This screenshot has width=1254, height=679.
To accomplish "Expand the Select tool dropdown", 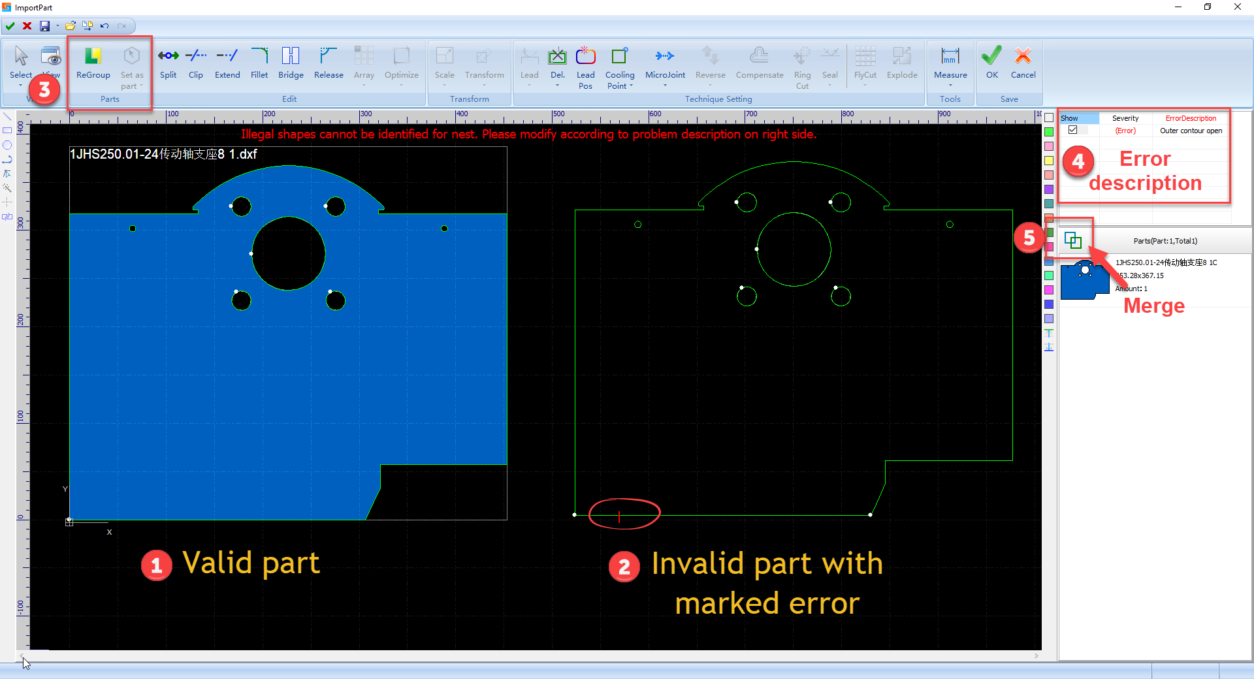I will tap(21, 86).
